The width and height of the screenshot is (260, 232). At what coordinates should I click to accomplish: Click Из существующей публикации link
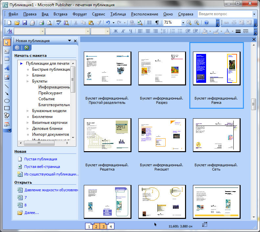tap(51, 174)
